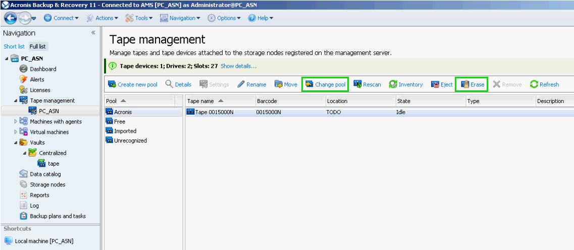Open the navigation history dropdown arrow

(x=34, y=18)
